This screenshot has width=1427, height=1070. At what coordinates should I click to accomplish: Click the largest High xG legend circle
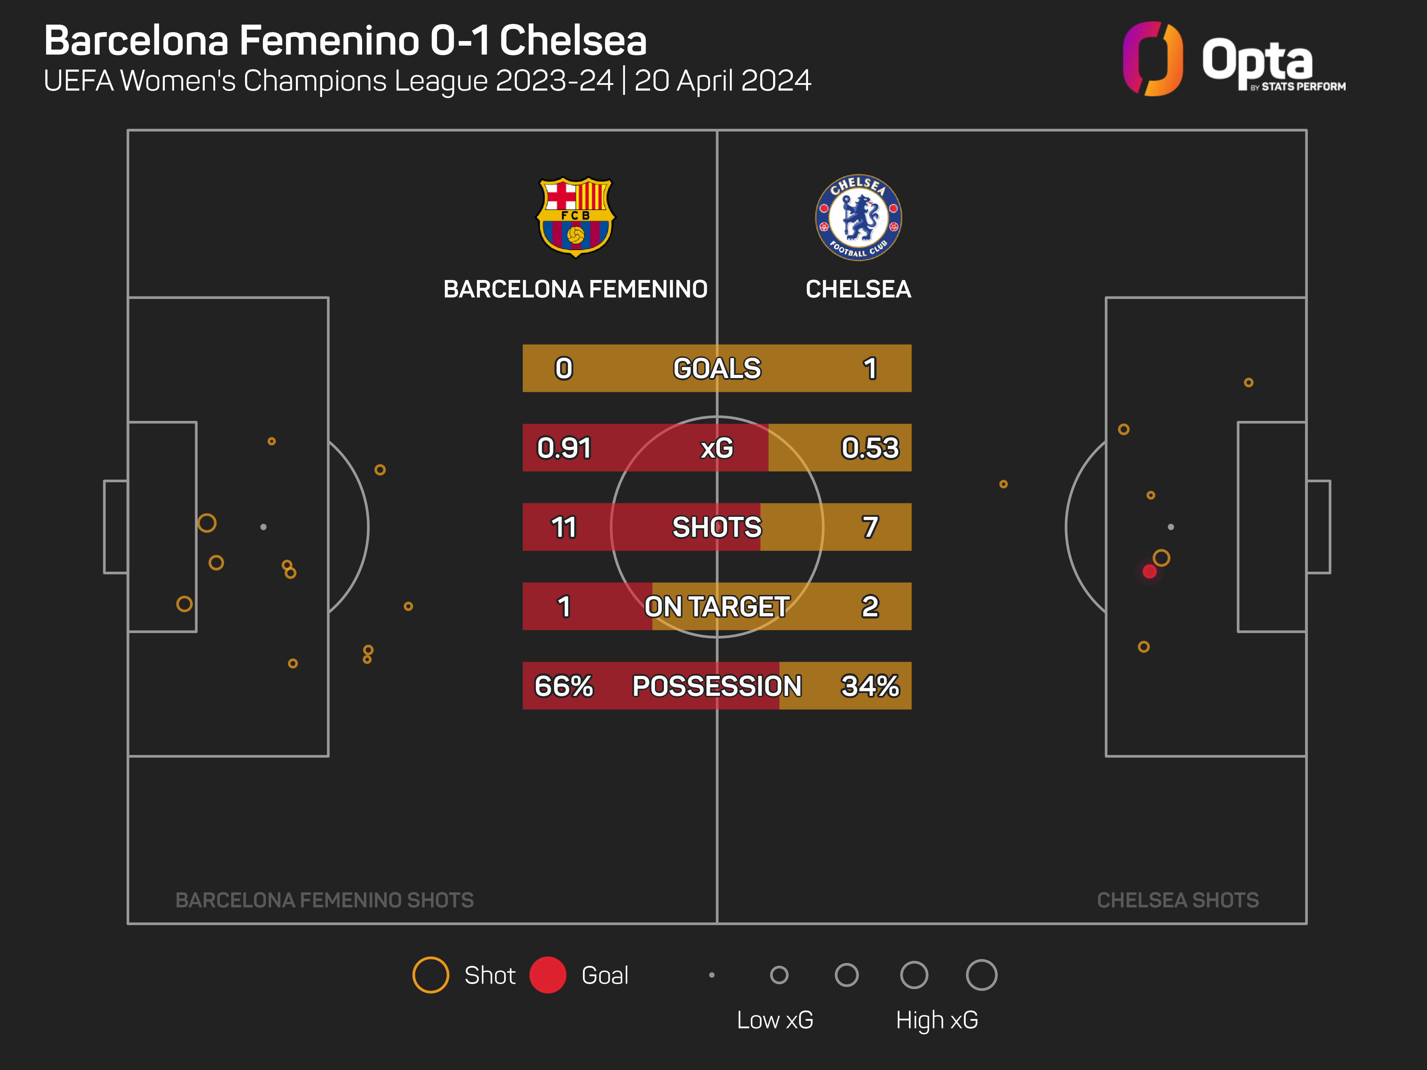[x=981, y=974]
